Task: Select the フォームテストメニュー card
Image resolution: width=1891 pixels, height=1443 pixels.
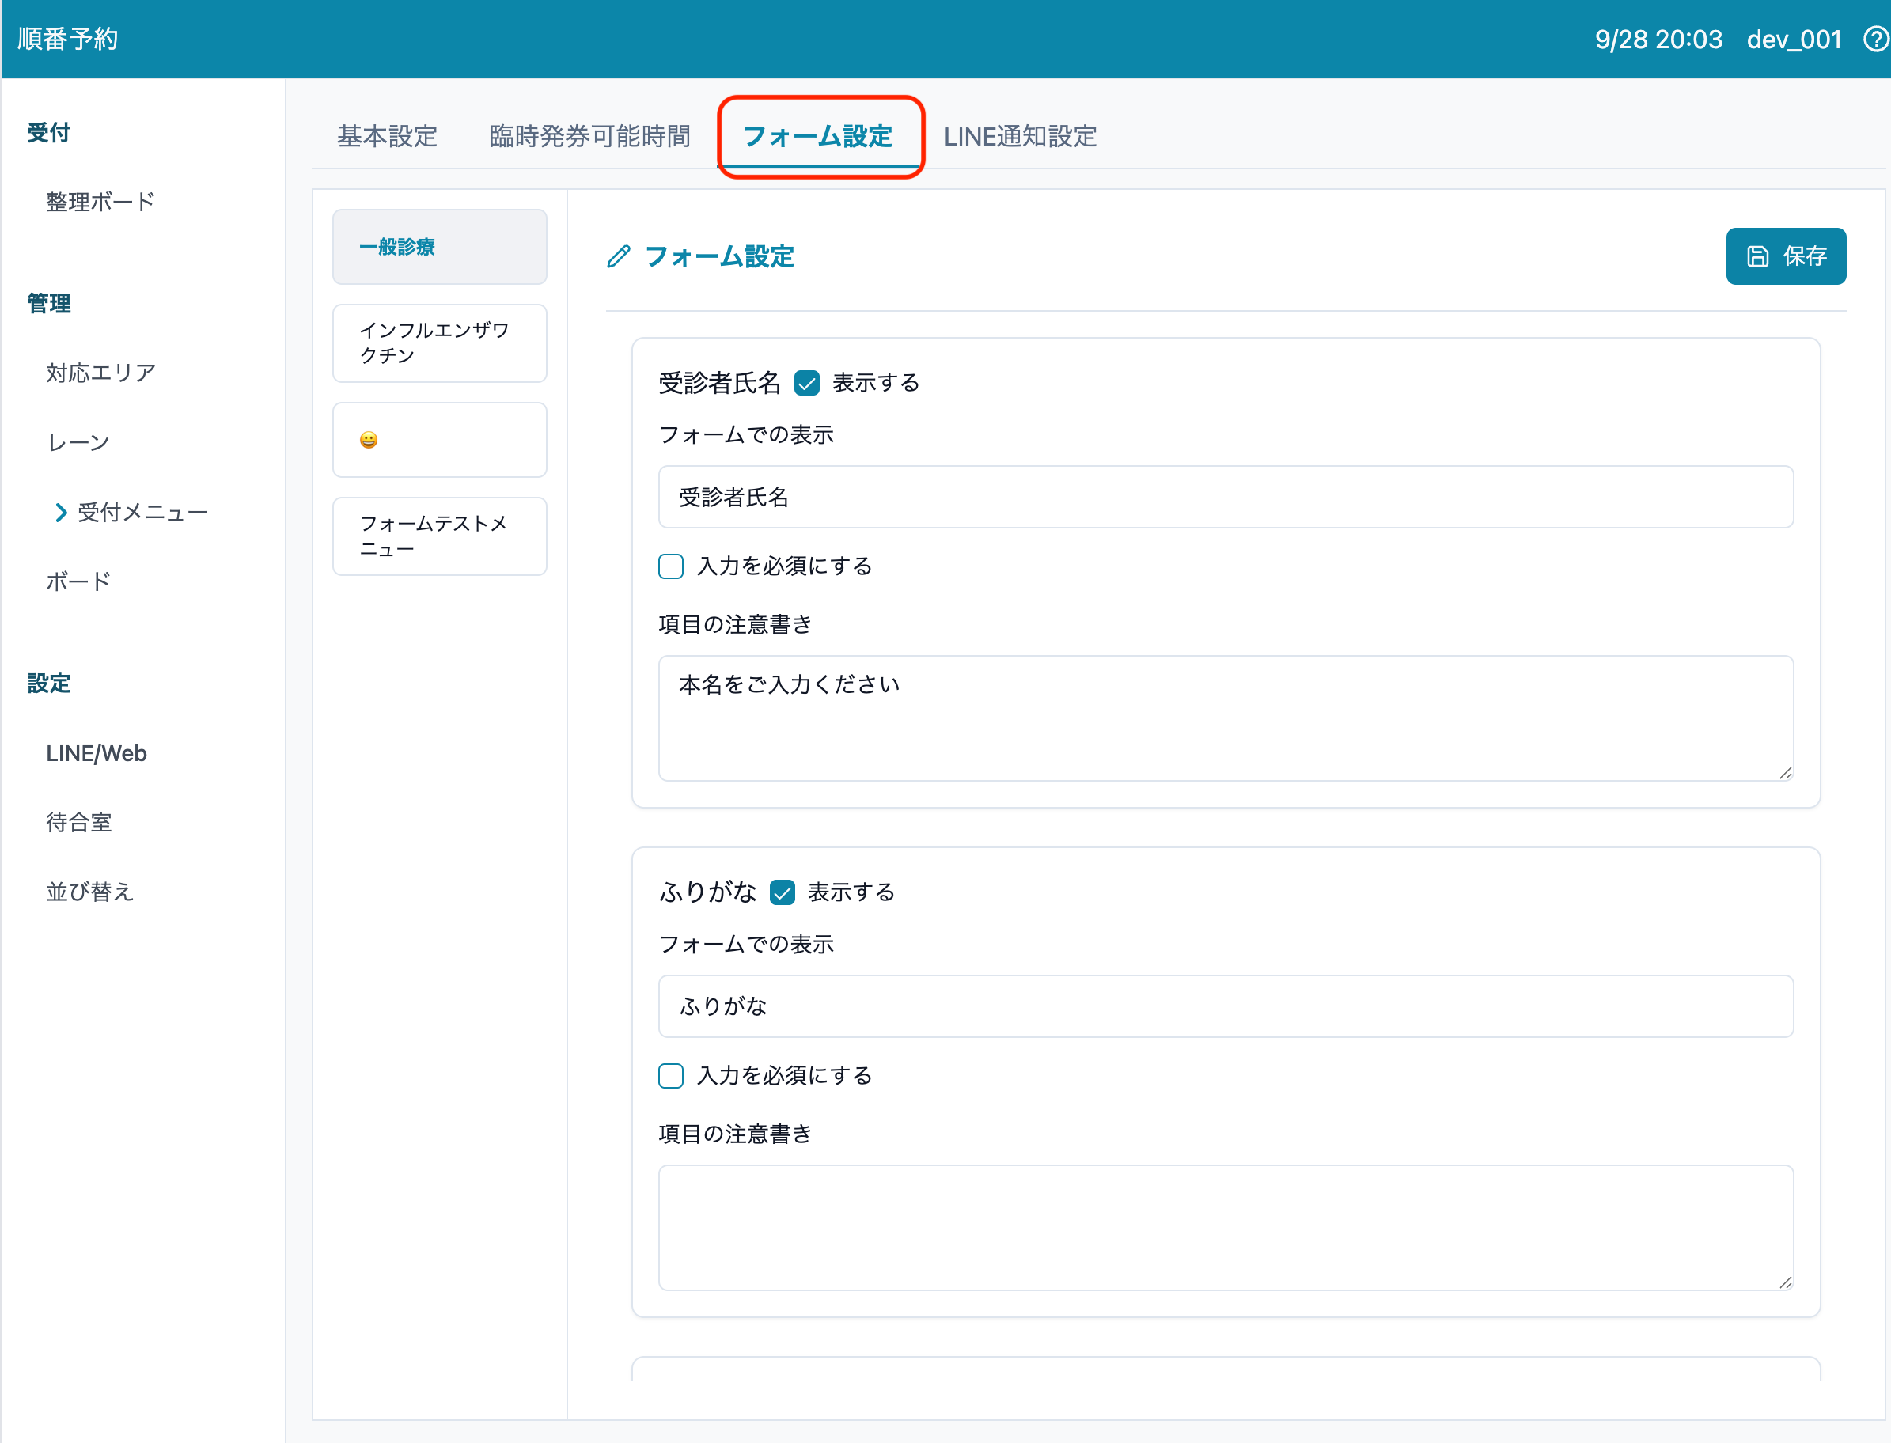Action: point(439,536)
